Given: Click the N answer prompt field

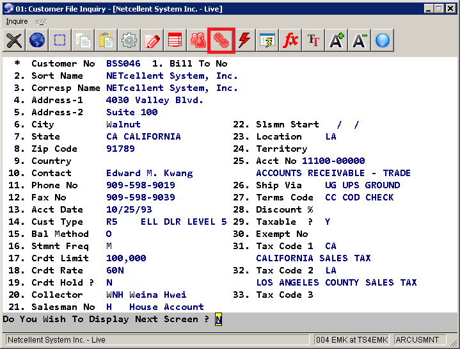Looking at the screenshot, I should pyautogui.click(x=218, y=320).
